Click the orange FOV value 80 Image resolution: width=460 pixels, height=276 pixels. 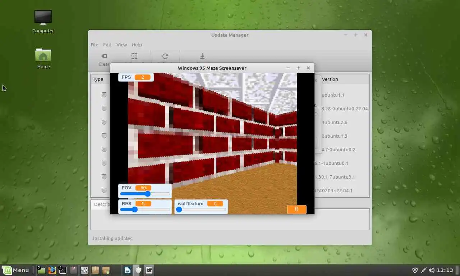click(143, 188)
